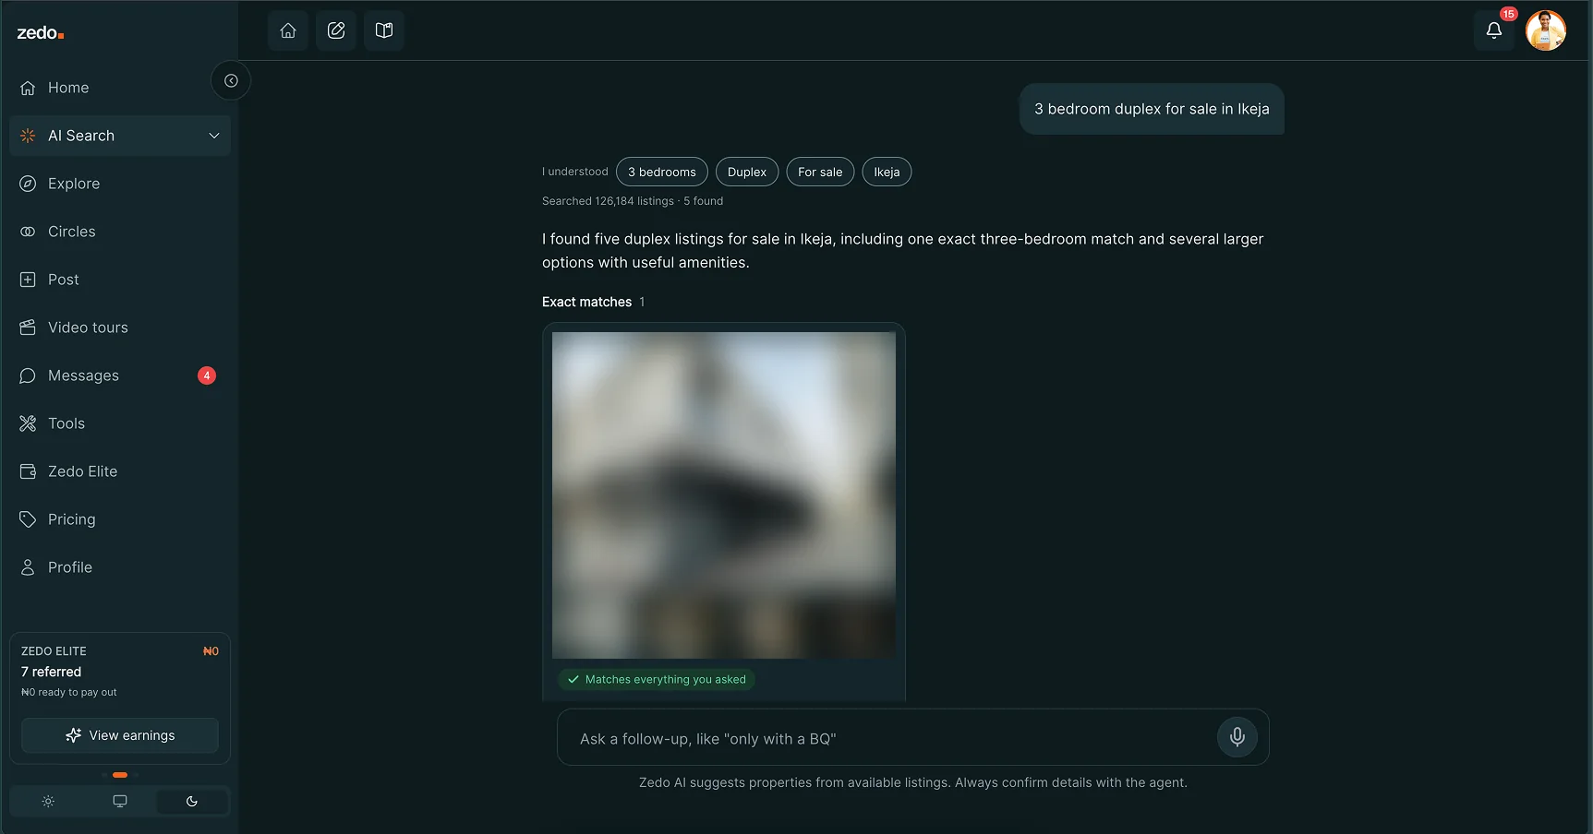This screenshot has height=834, width=1593.
Task: Click the "Exact matches" heading
Action: point(587,302)
